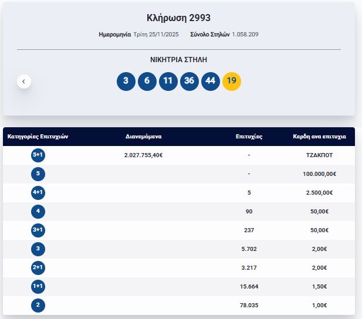
Task: Click the previous draw arrow button
Action: 23,82
